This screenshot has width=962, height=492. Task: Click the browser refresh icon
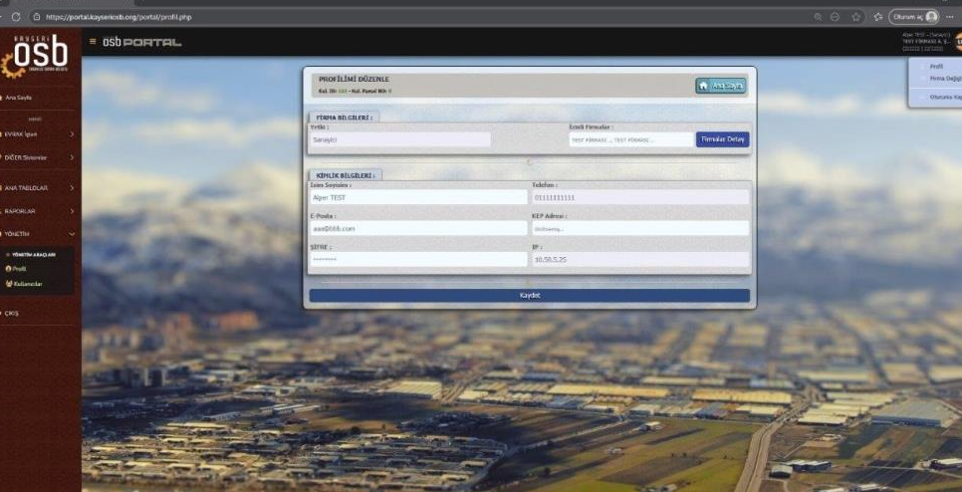coord(15,17)
